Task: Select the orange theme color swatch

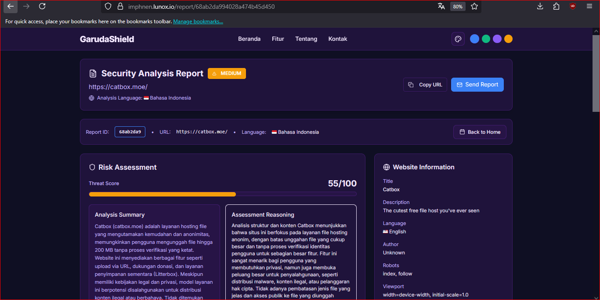Action: (508, 39)
